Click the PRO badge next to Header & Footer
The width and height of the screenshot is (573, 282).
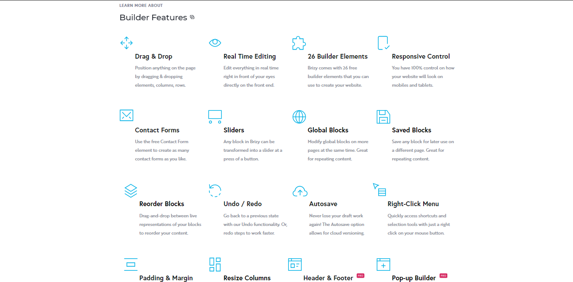point(360,276)
